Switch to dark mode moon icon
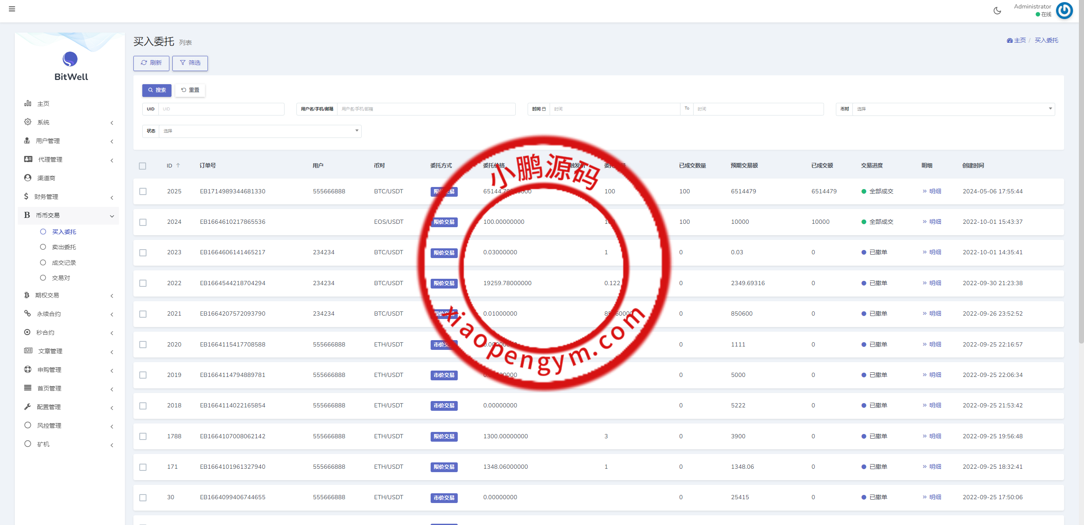Screen dimensions: 1084x525 pyautogui.click(x=997, y=11)
